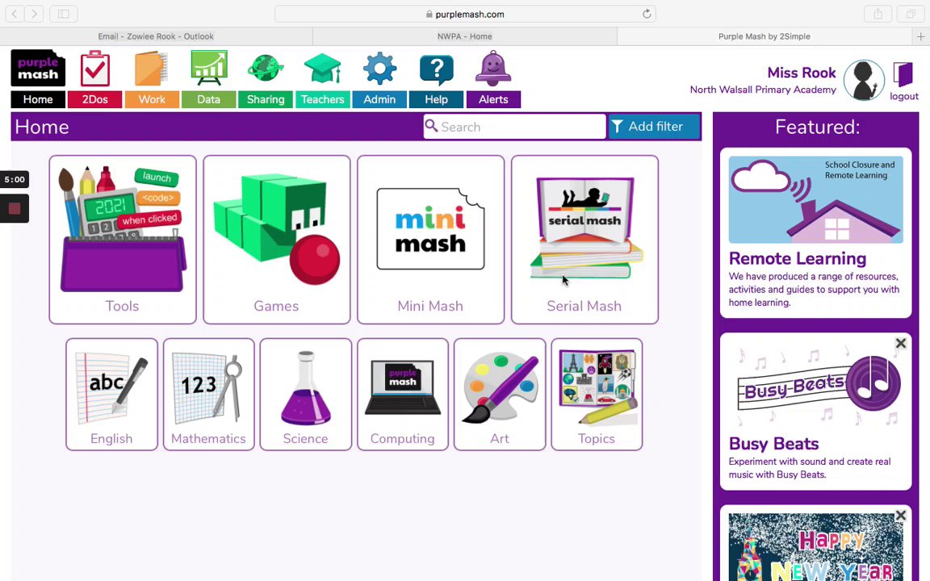This screenshot has height=581, width=930.
Task: Click the Busy Beats heading link
Action: coord(773,444)
